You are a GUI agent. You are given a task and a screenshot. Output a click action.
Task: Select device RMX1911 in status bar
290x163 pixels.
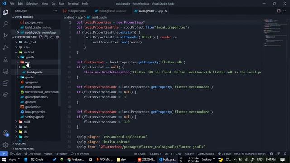pyautogui.click(x=250, y=154)
